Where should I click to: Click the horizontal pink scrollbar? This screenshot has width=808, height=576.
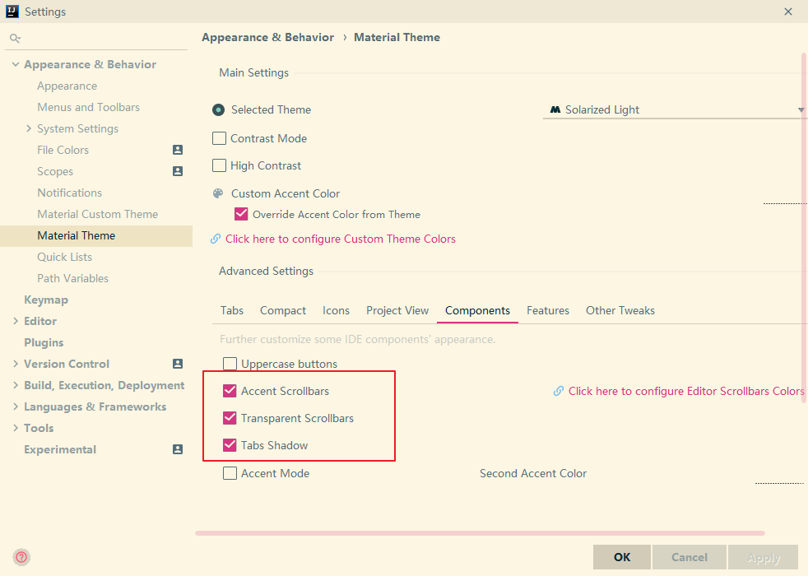[x=480, y=533]
